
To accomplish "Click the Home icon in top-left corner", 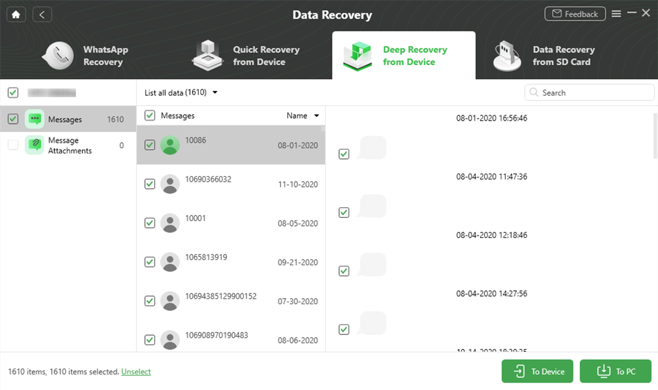I will [x=15, y=13].
